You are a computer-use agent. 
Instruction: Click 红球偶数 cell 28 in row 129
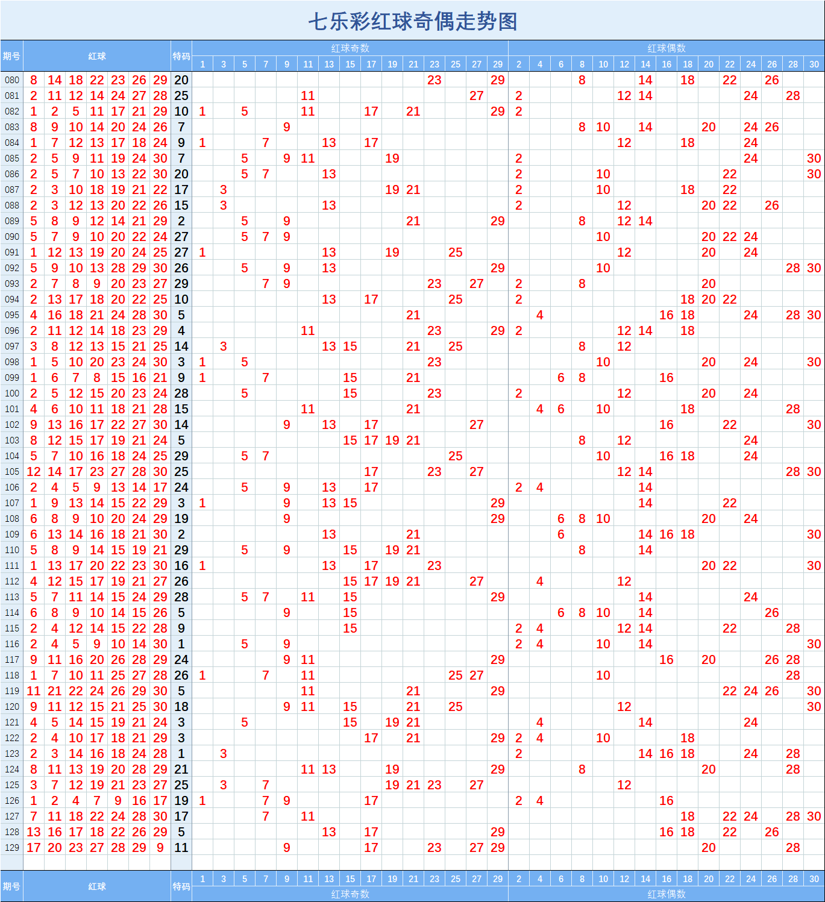click(793, 848)
